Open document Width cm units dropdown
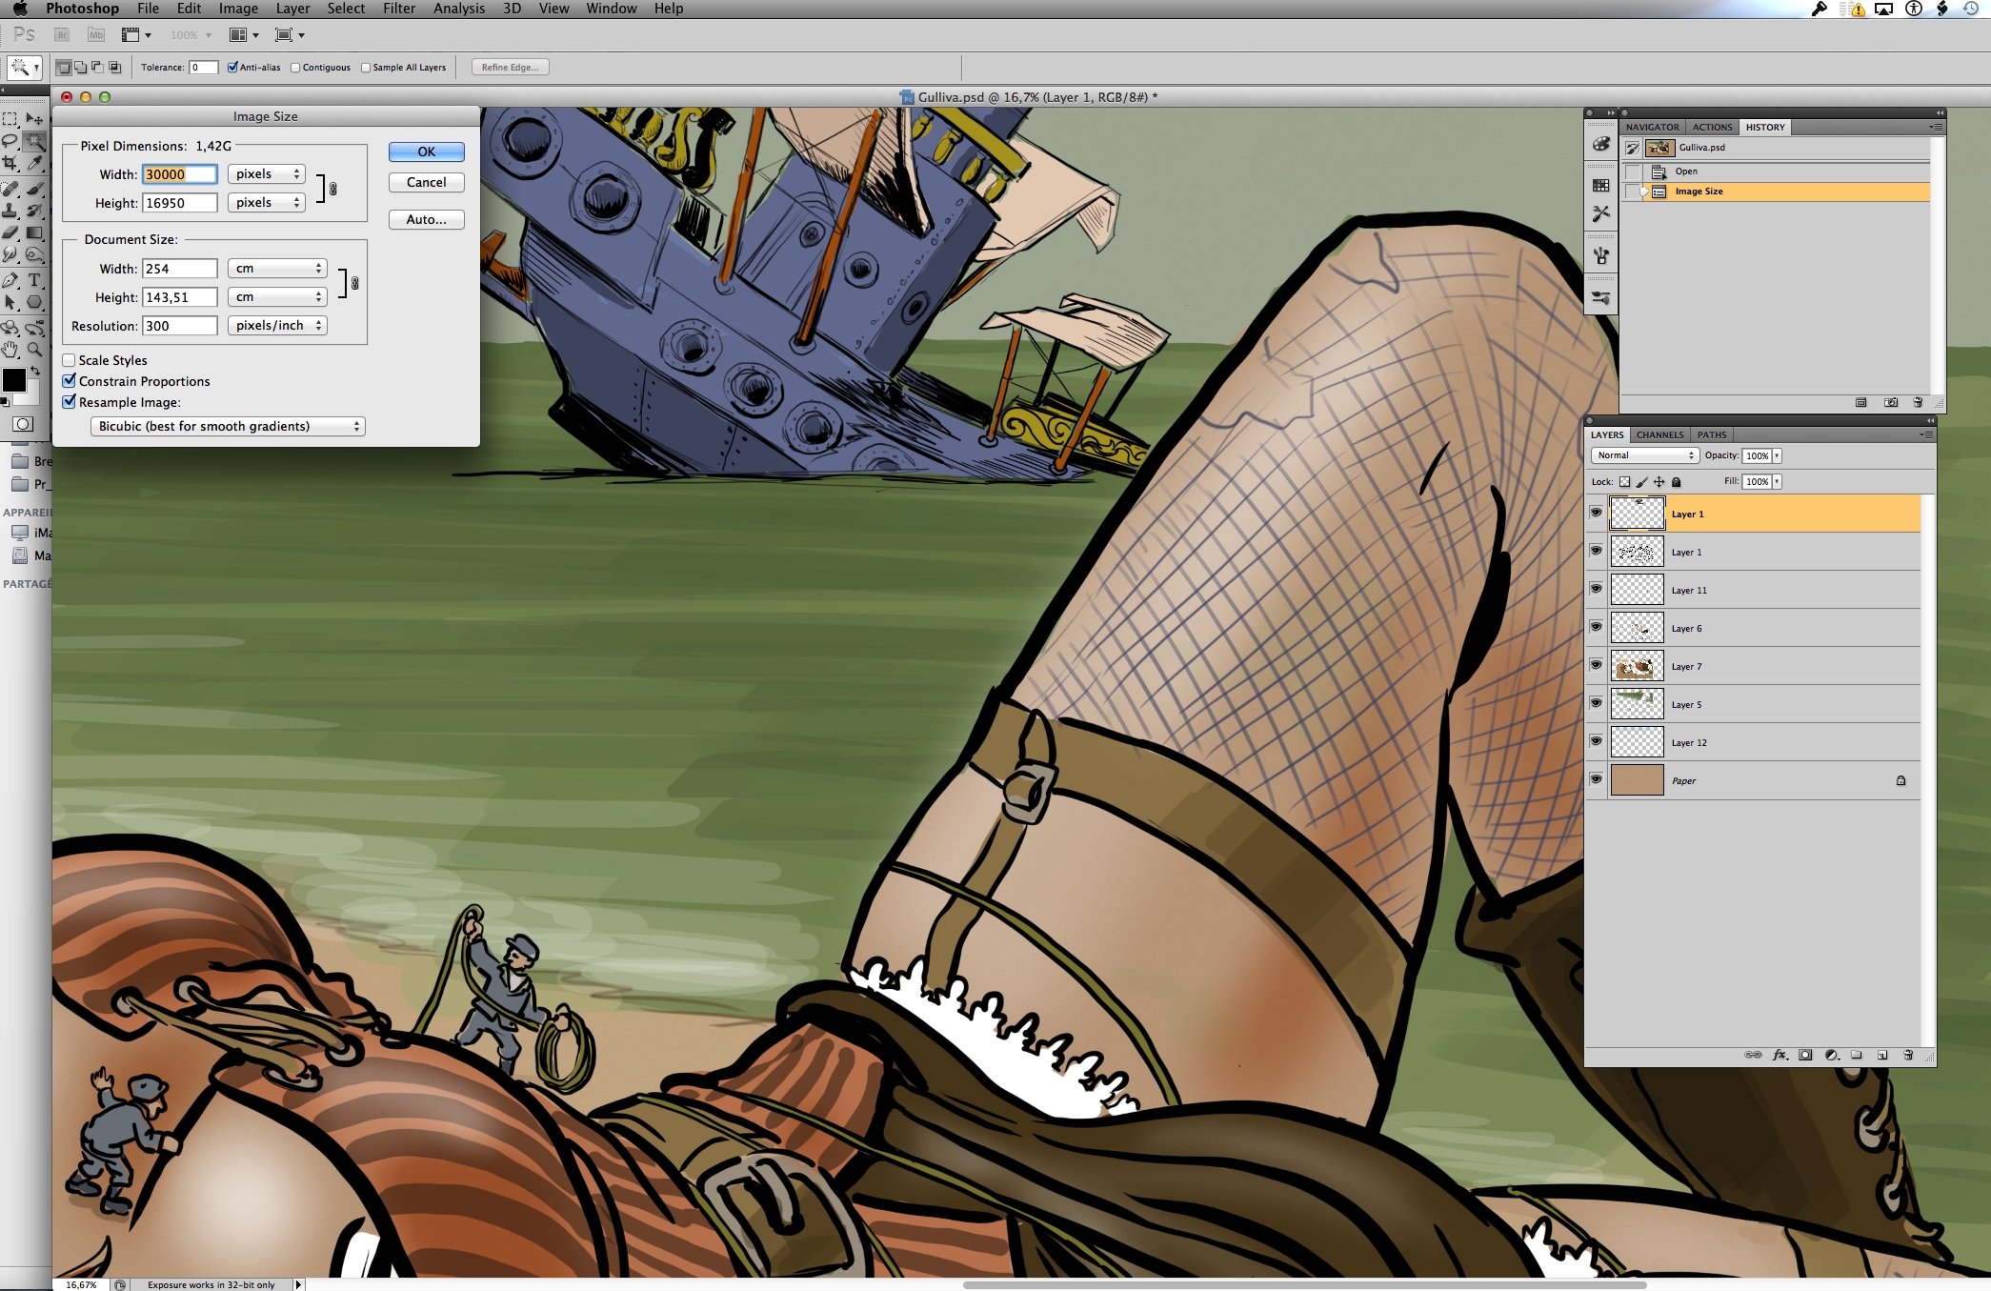 click(277, 269)
